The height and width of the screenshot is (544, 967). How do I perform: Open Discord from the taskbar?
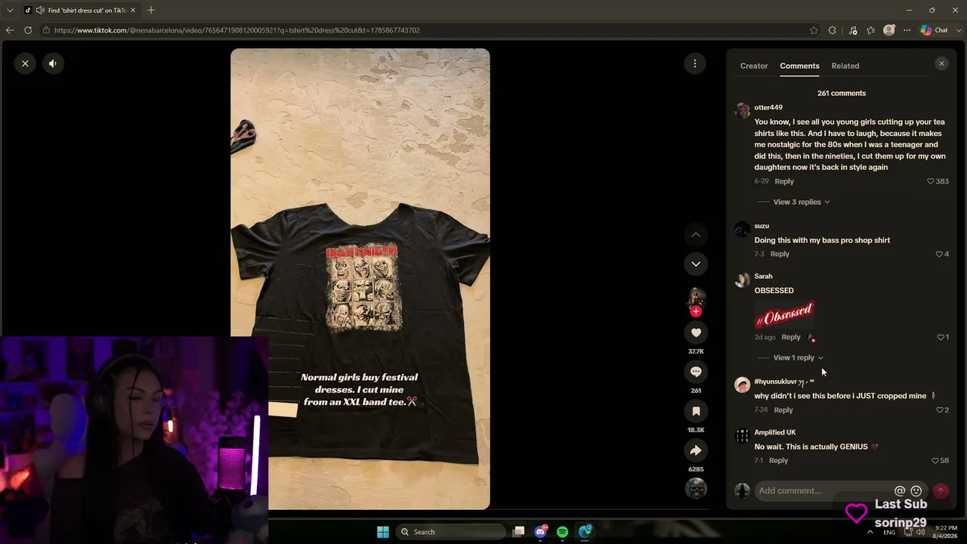pos(540,532)
